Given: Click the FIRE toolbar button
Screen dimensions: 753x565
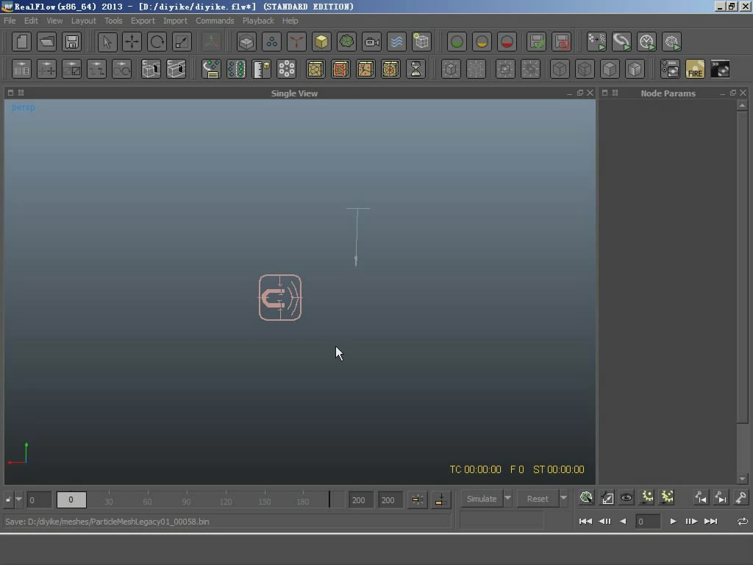Looking at the screenshot, I should [x=695, y=68].
